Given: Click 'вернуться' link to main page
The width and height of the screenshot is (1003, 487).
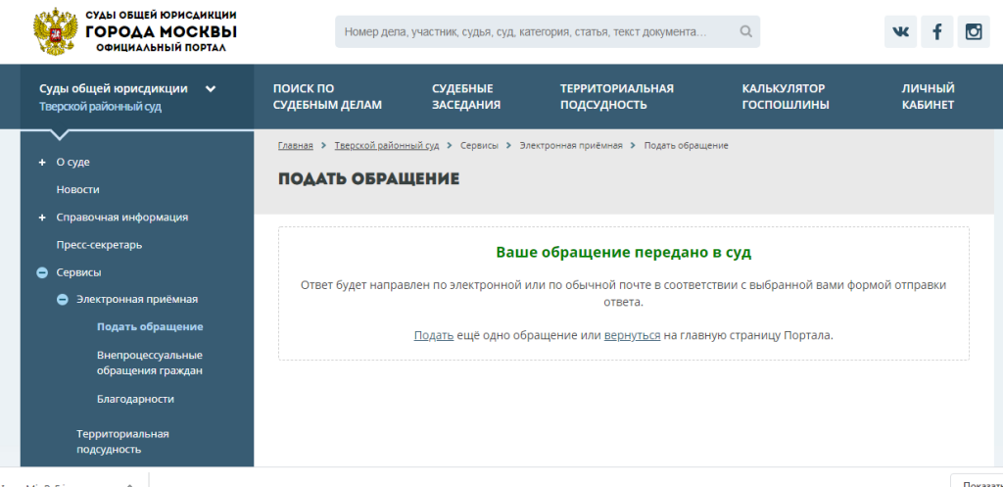Looking at the screenshot, I should click(x=632, y=335).
